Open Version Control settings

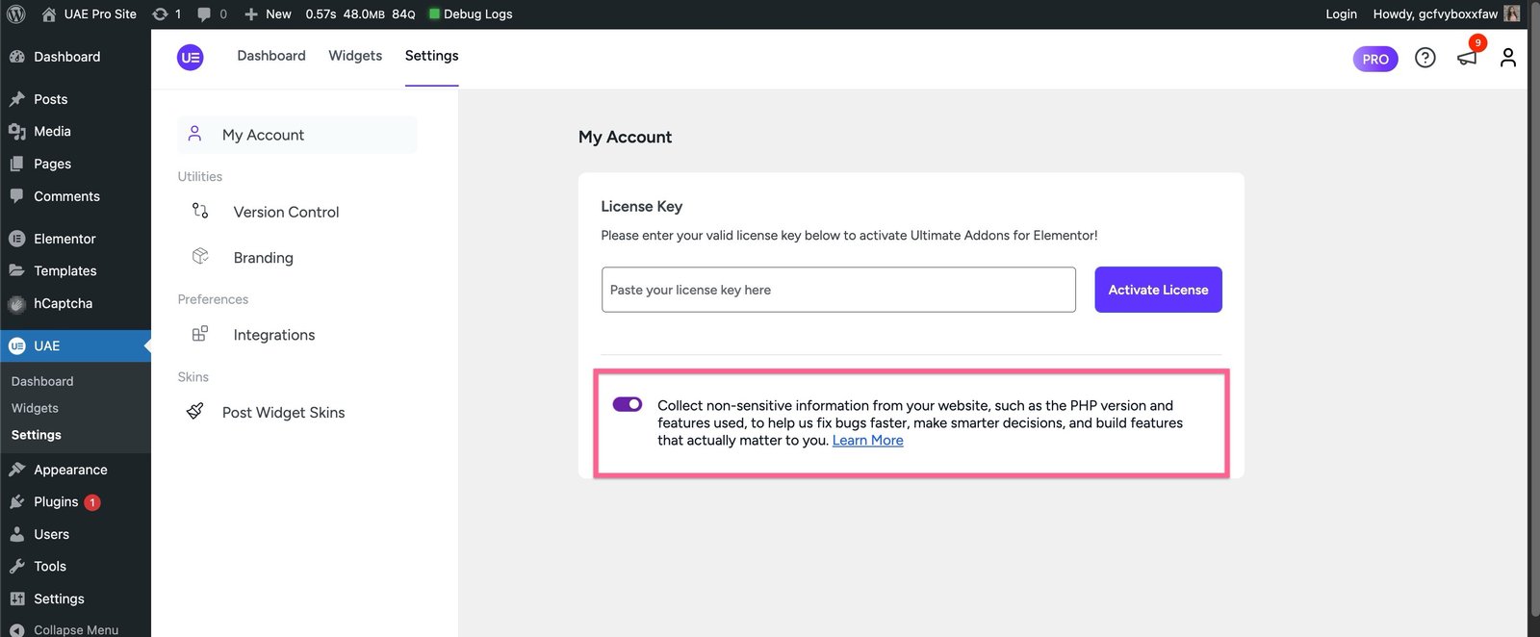point(286,212)
